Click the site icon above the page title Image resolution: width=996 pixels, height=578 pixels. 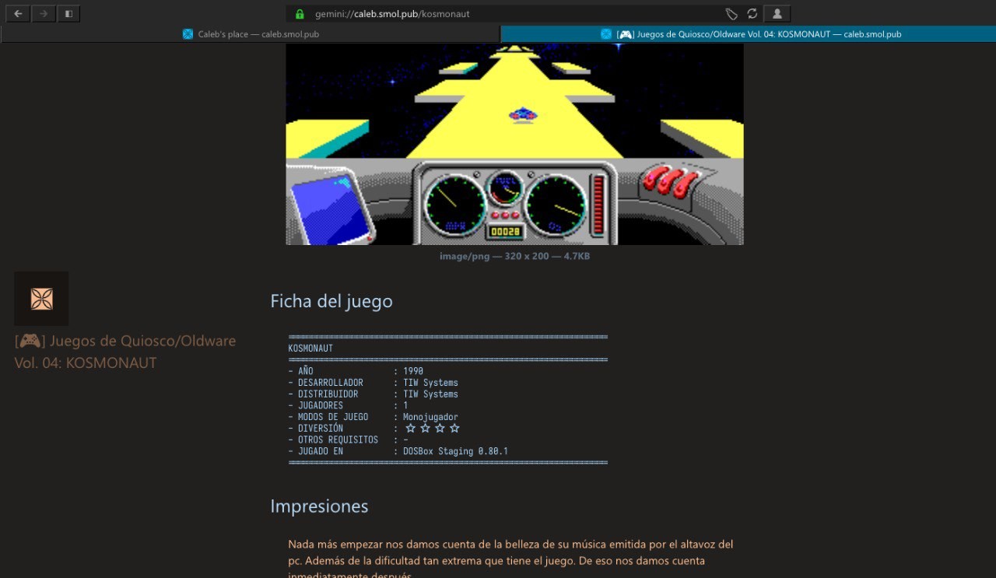[41, 299]
